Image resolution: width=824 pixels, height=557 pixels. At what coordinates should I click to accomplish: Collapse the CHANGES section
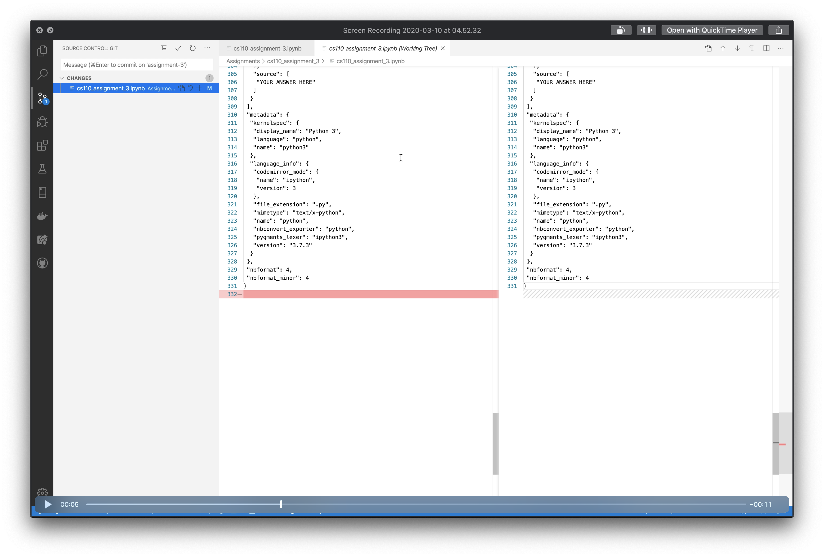tap(63, 78)
